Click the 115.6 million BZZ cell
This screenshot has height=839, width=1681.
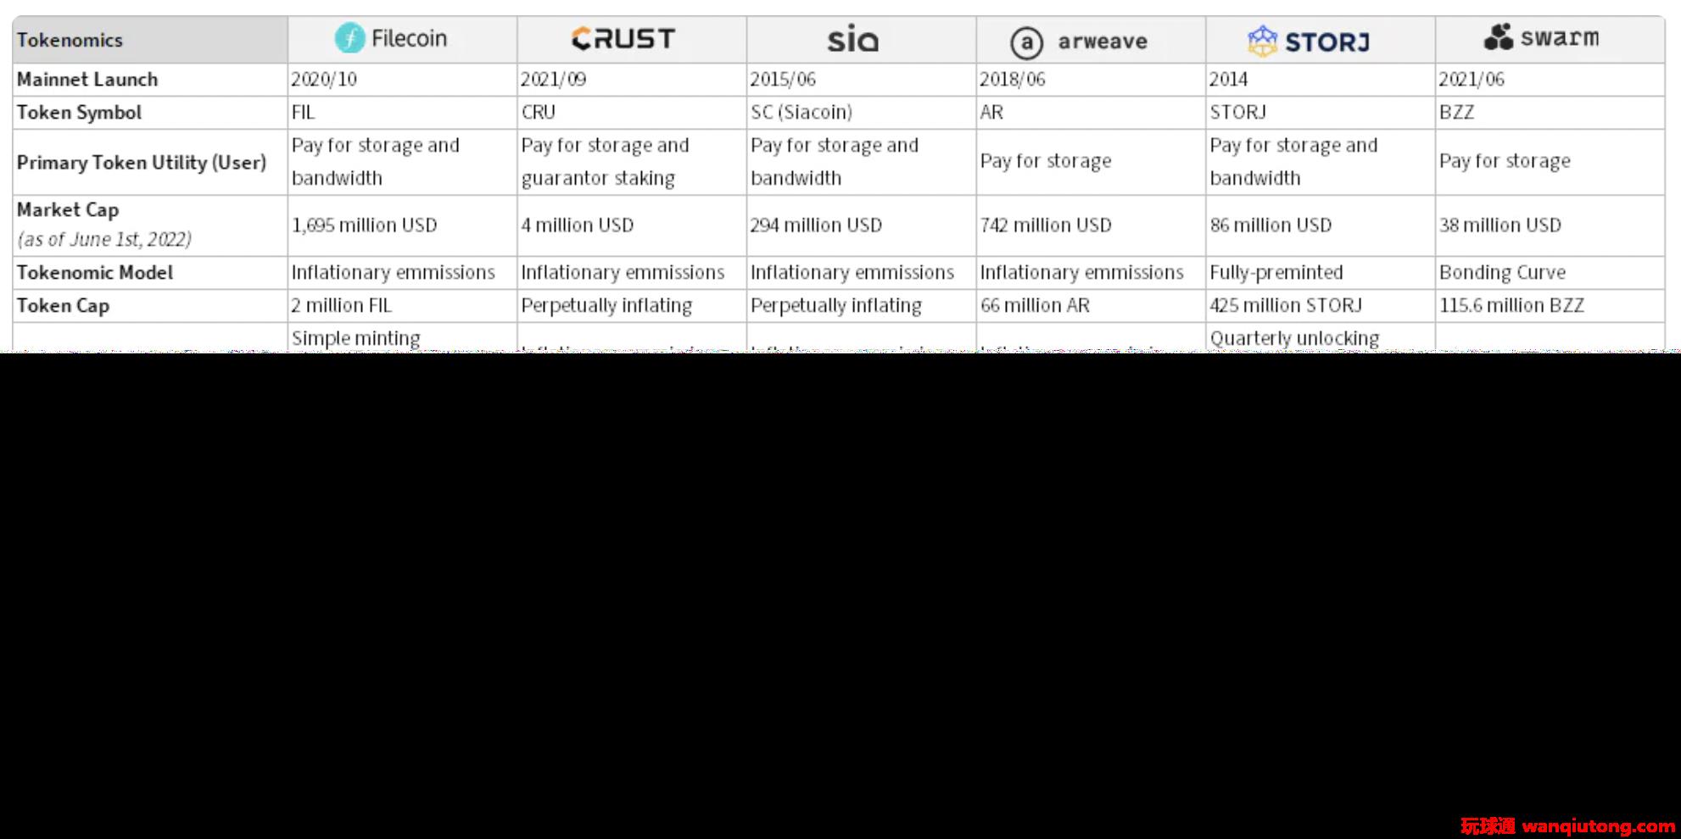coord(1550,306)
